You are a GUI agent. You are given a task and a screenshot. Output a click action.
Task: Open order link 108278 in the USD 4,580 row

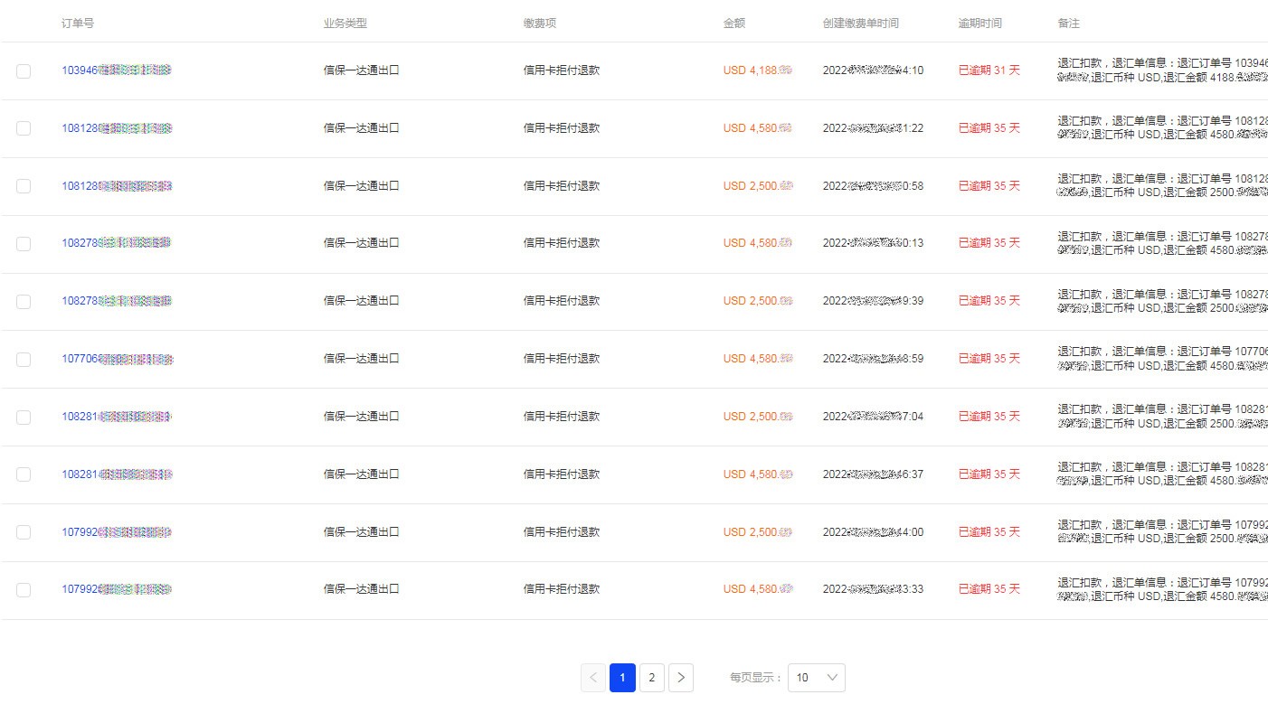coord(117,243)
